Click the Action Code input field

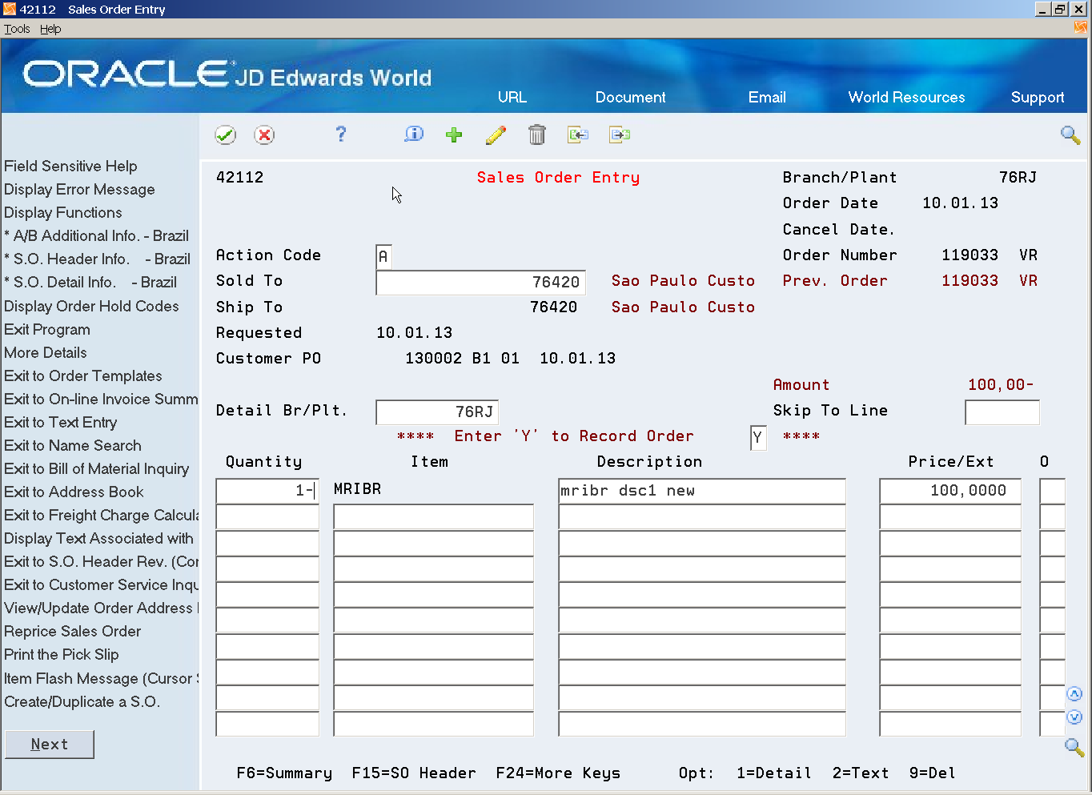click(x=384, y=256)
